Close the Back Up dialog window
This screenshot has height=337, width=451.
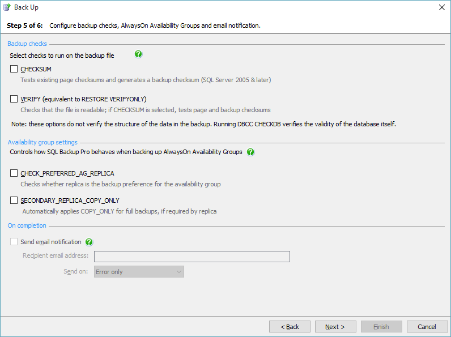click(x=441, y=7)
